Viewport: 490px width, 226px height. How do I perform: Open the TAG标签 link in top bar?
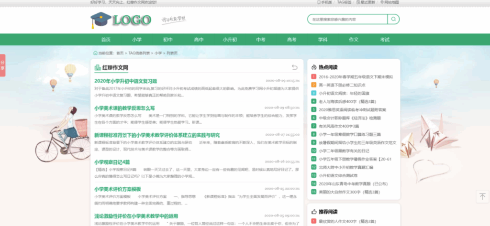(344, 2)
